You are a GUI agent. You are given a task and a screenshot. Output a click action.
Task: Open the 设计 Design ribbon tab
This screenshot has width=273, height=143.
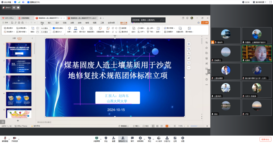(x=57, y=23)
